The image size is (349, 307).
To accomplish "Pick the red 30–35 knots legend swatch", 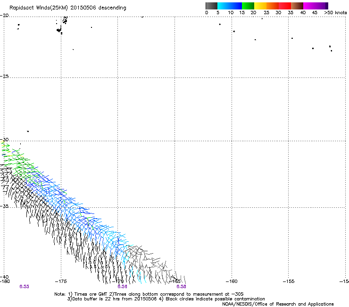I will pyautogui.click(x=285, y=6).
